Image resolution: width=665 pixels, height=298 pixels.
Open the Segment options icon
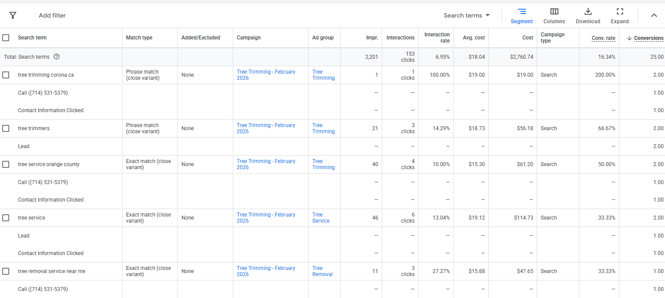coord(522,11)
